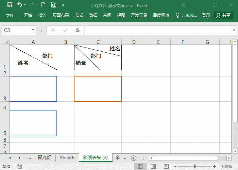Screen dimensions: 238x170
Task: Open the 百度网盘 tab
Action: coord(161,15)
